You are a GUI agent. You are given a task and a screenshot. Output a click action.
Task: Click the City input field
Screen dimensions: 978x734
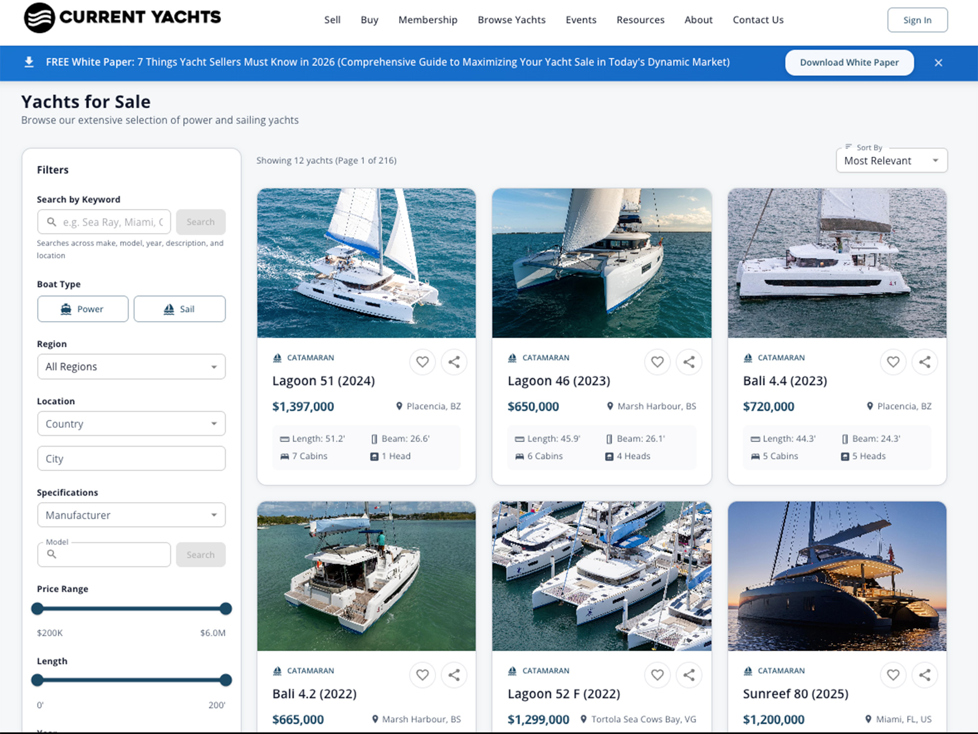(x=131, y=459)
